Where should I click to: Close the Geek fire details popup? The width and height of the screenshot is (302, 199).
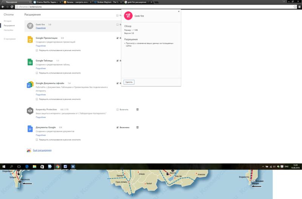click(x=179, y=11)
